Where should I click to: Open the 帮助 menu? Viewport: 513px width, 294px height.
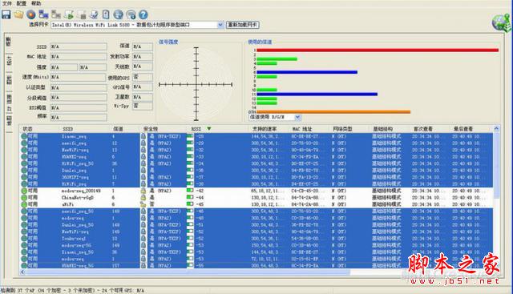[x=36, y=3]
